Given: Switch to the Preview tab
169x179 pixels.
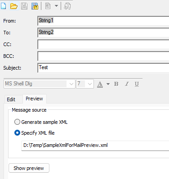Looking at the screenshot, I should 34,99.
